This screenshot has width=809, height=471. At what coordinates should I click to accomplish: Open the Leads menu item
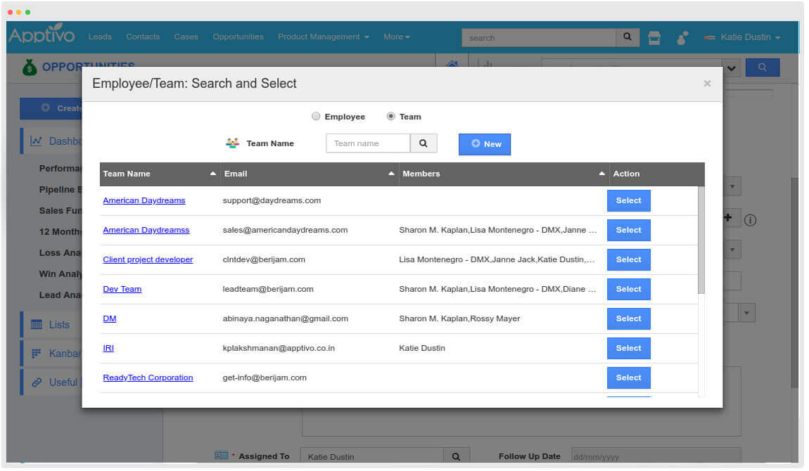tap(100, 37)
